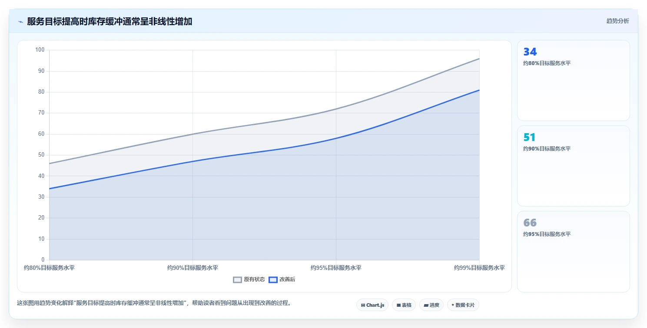647x328 pixels.
Task: Click the icon in the 进度 tag
Action: (x=426, y=305)
